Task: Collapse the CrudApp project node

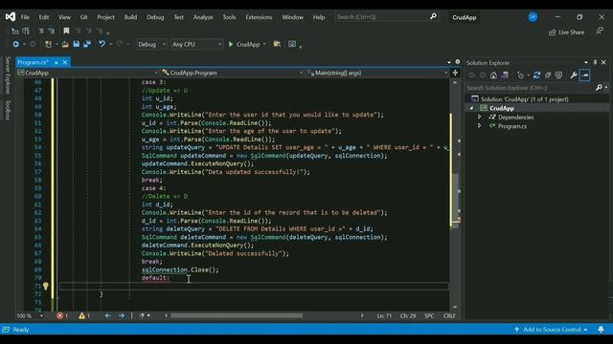Action: [471, 108]
